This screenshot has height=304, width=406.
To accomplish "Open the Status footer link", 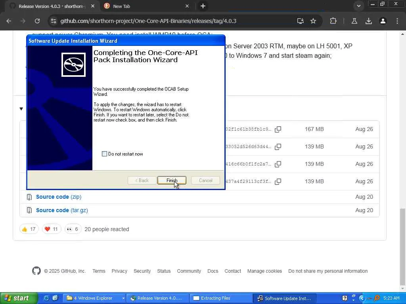I will point(164,271).
